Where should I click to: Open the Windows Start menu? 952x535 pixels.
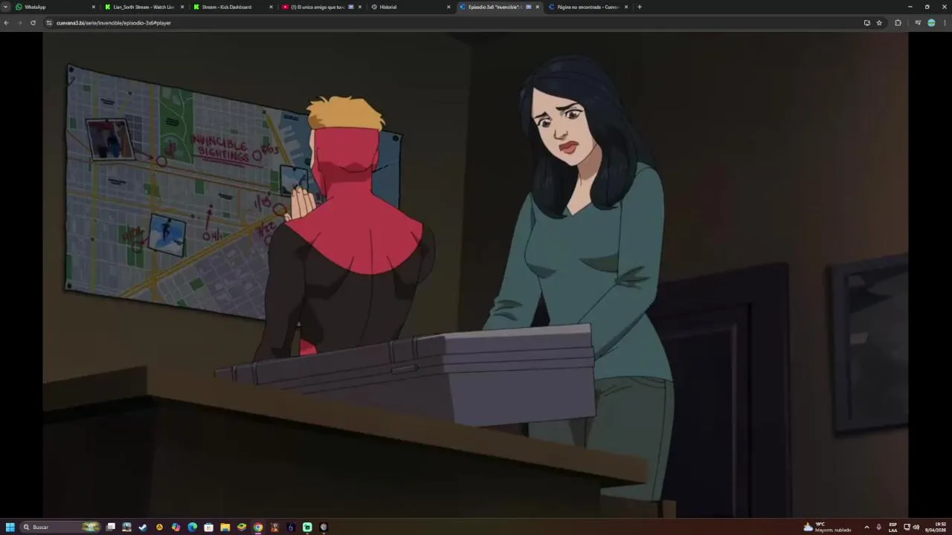click(10, 527)
